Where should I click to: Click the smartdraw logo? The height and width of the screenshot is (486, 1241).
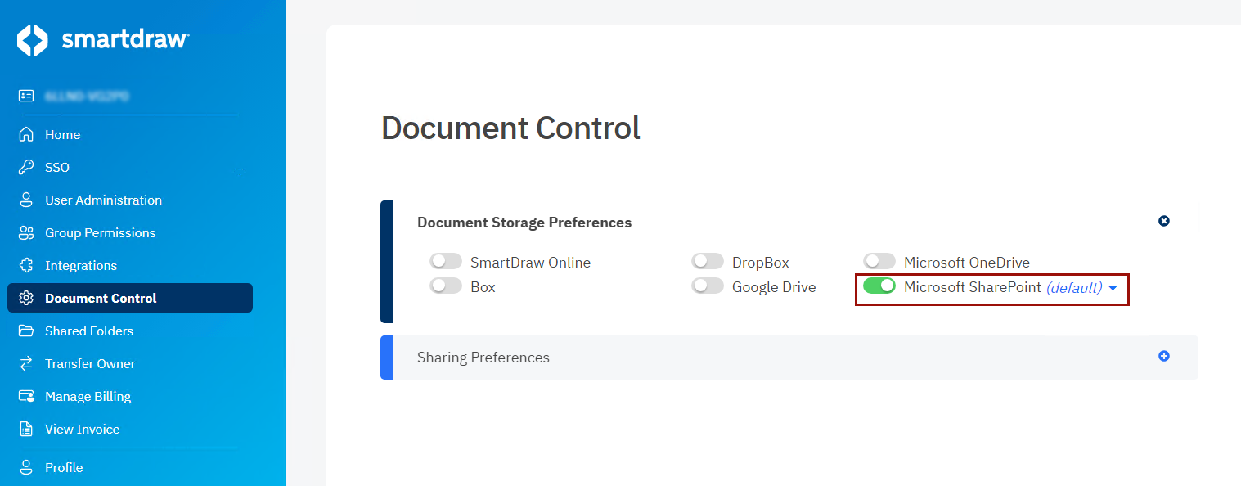coord(103,39)
